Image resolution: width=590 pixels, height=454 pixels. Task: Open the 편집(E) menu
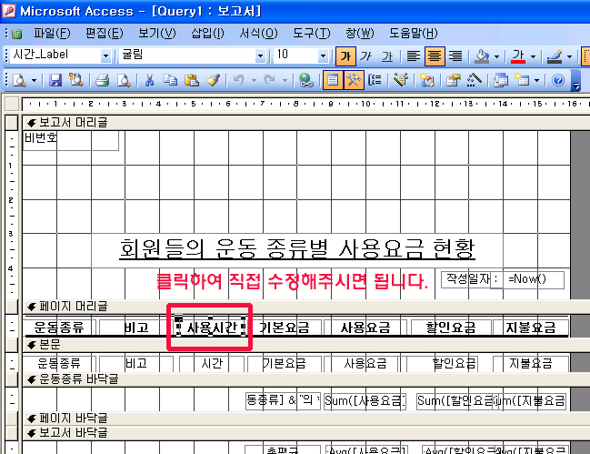coord(105,34)
